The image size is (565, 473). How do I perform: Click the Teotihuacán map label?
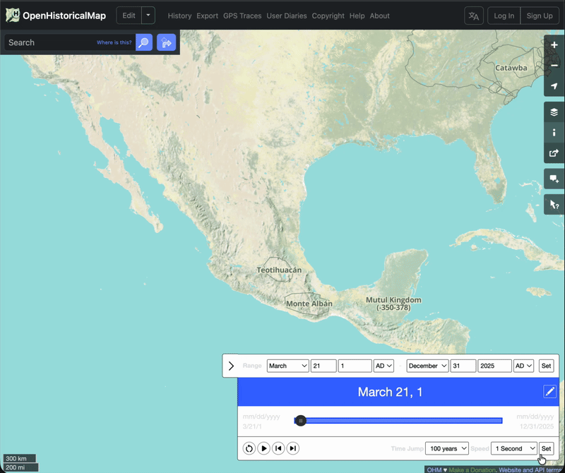[279, 270]
